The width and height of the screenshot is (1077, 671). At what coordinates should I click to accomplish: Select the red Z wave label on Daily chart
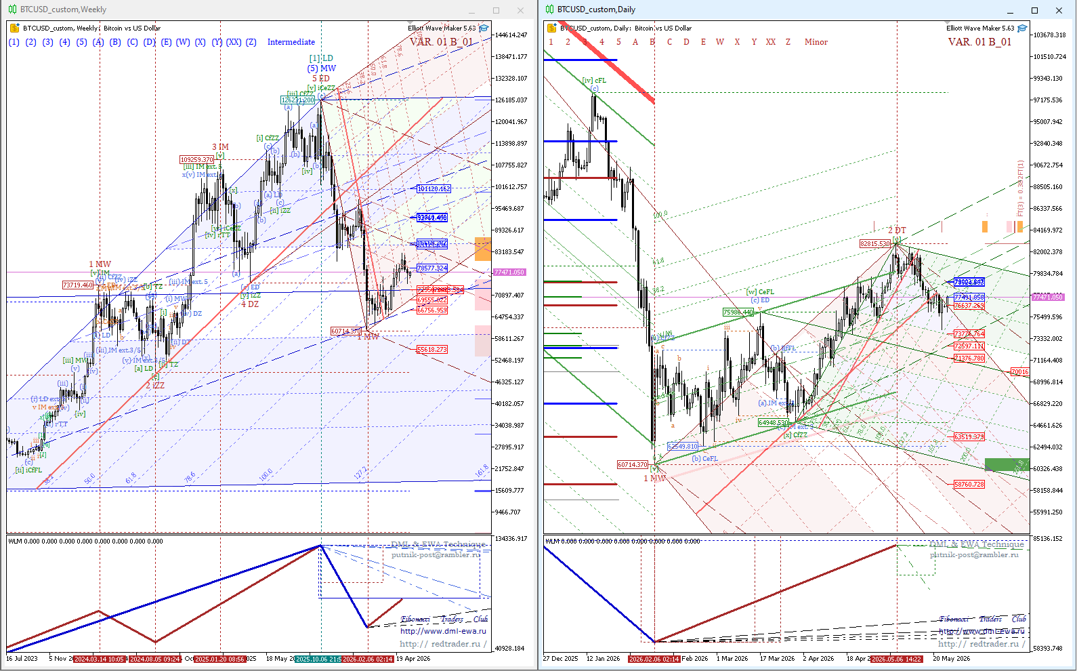point(788,42)
